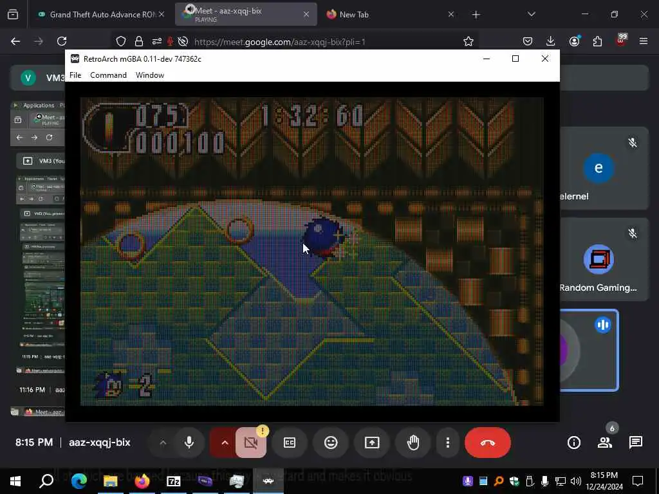This screenshot has width=659, height=494.
Task: Open RetroArch Window menu
Action: (x=149, y=75)
